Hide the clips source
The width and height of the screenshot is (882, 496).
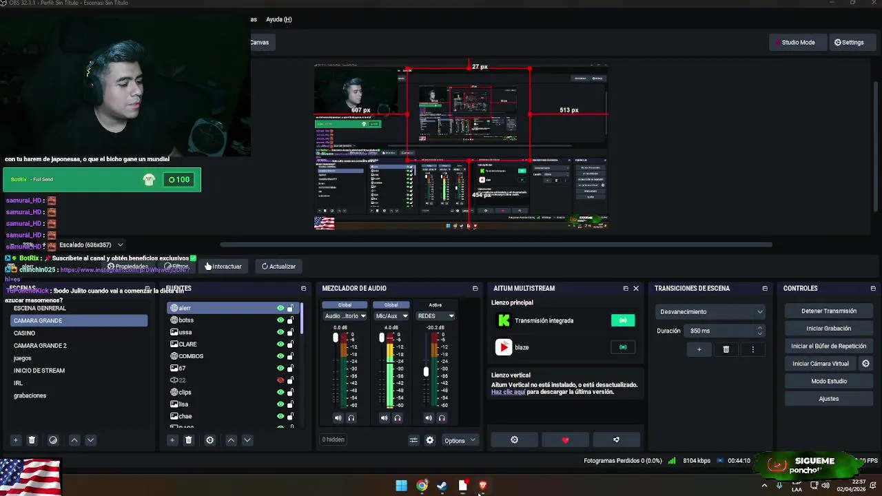(280, 392)
